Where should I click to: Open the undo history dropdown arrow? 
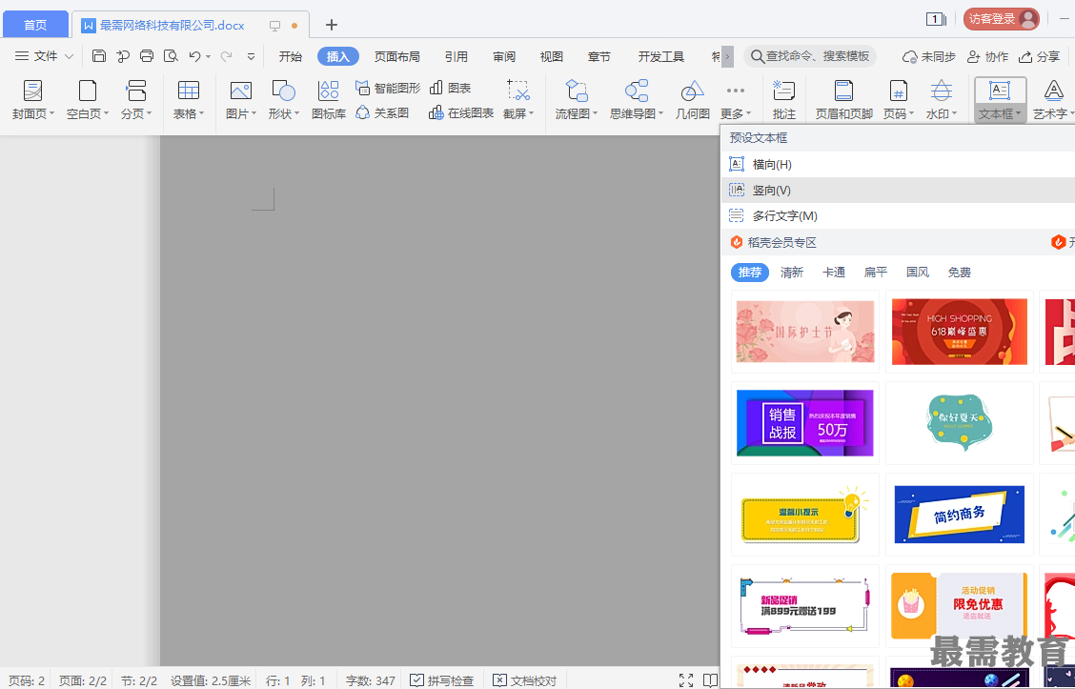208,56
